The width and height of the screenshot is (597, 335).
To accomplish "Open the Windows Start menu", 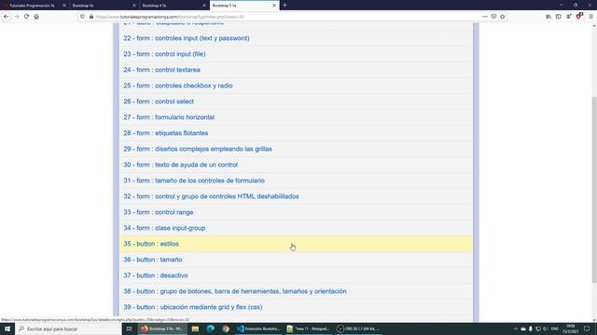I will click(7, 328).
